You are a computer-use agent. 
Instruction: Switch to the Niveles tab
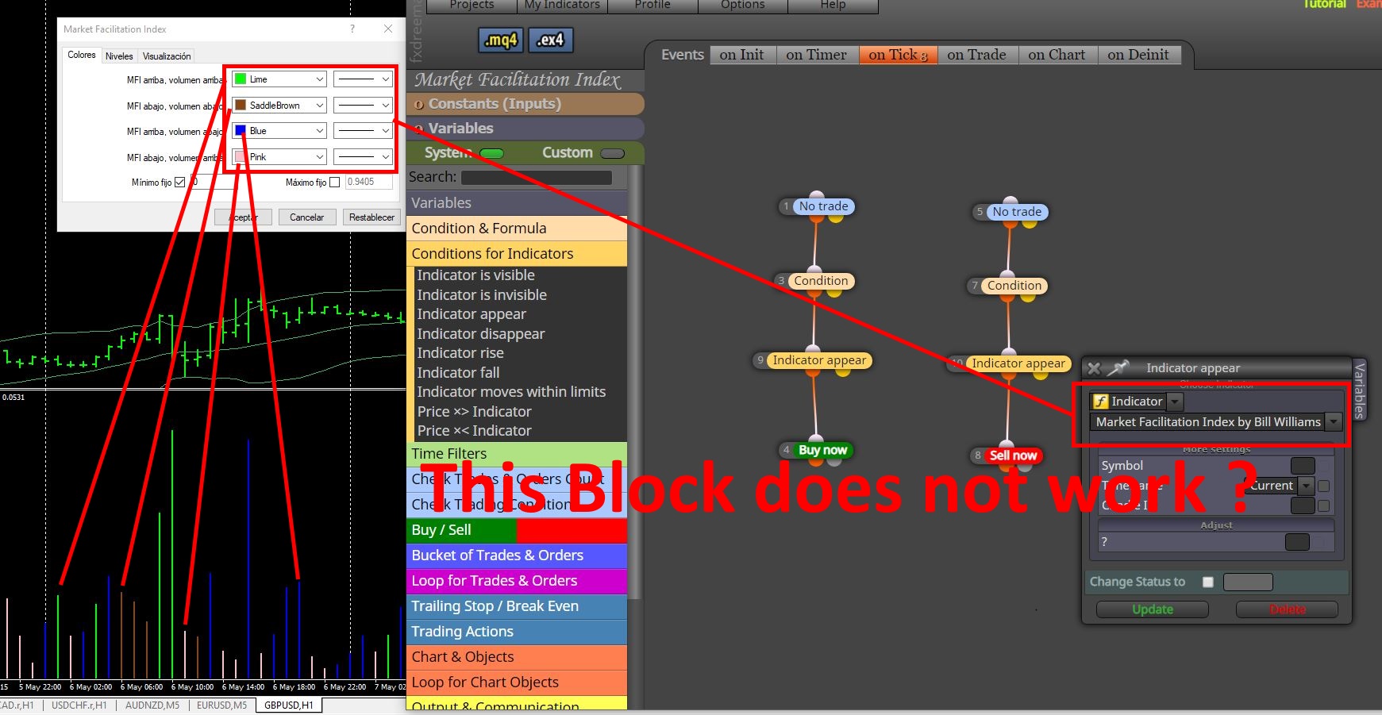coord(119,56)
